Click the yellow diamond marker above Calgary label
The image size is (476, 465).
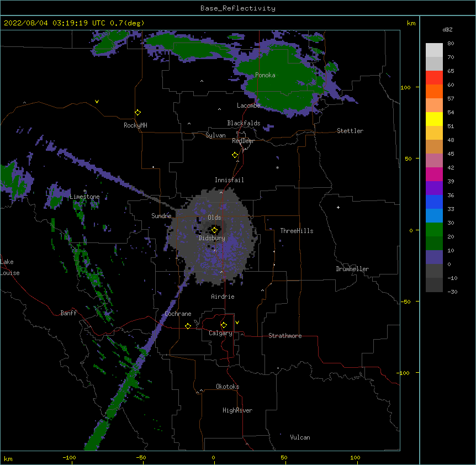click(x=224, y=325)
